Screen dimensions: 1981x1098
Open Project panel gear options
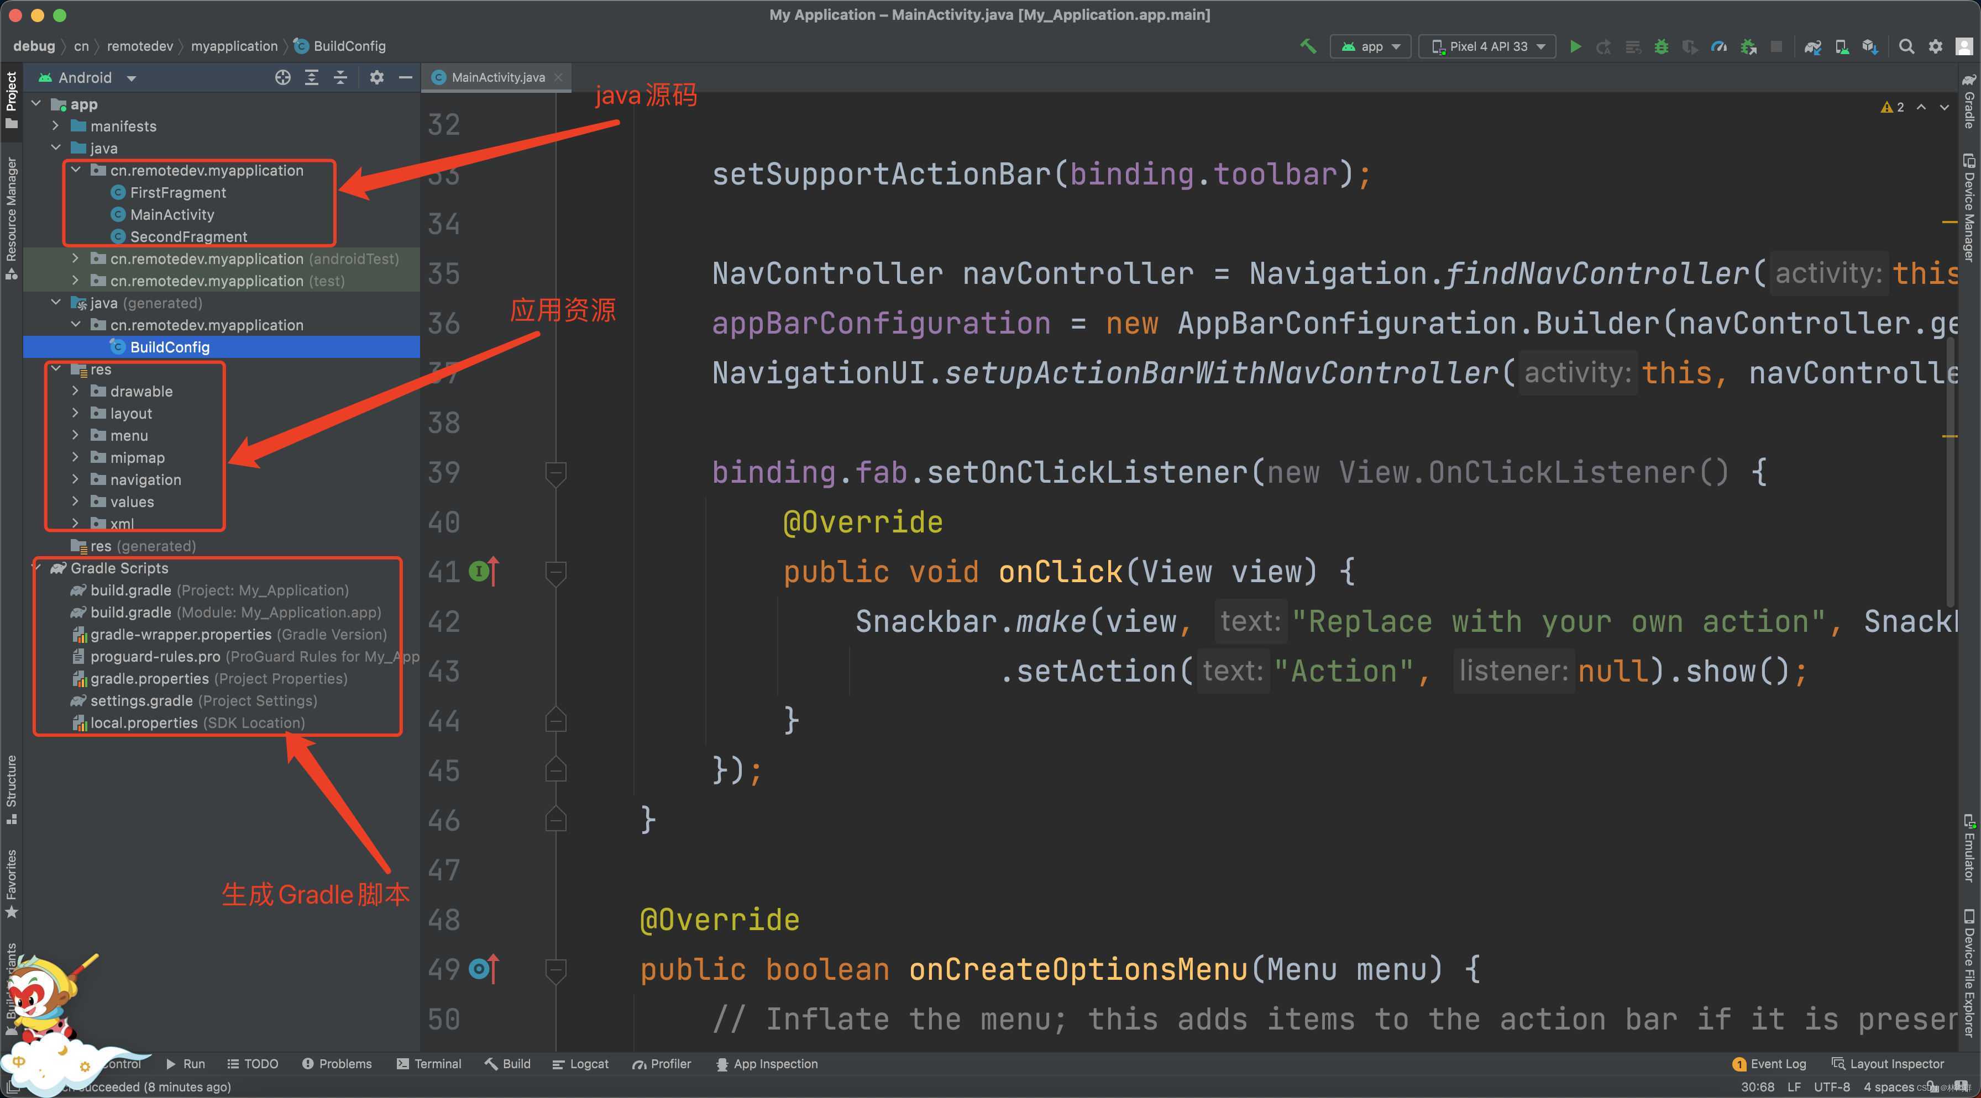pyautogui.click(x=376, y=78)
